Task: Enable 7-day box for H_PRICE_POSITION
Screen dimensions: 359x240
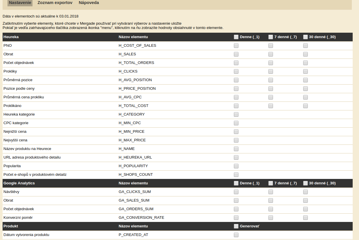Action: click(271, 89)
